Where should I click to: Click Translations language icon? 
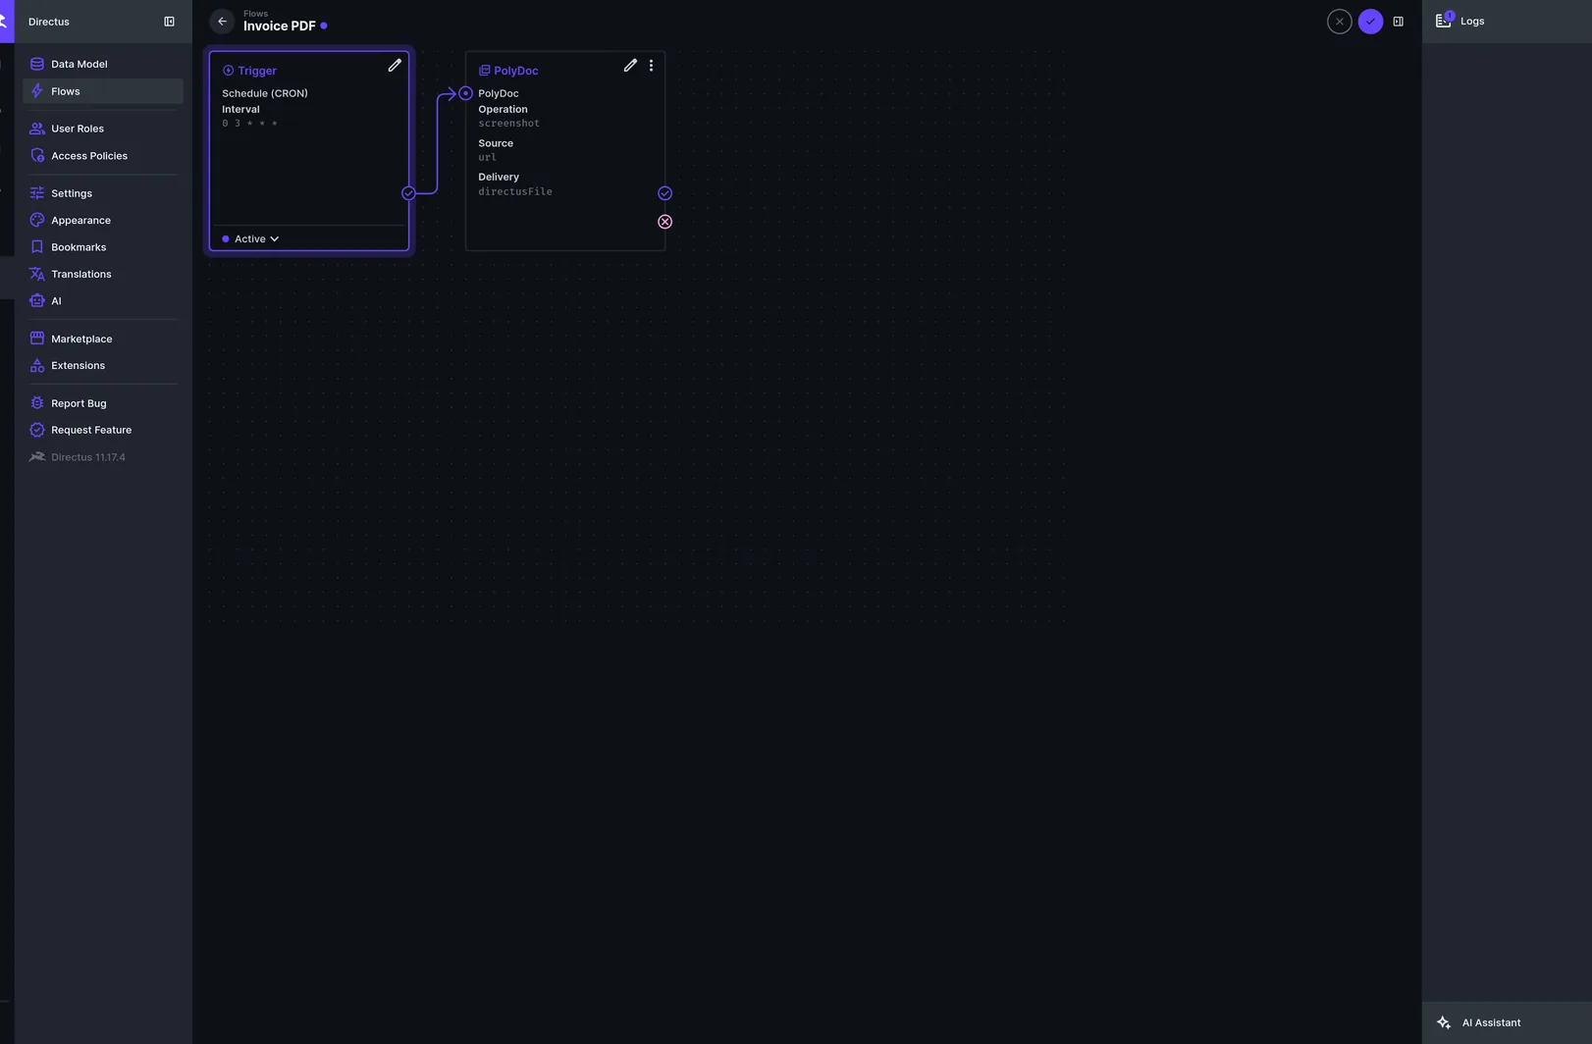click(36, 274)
